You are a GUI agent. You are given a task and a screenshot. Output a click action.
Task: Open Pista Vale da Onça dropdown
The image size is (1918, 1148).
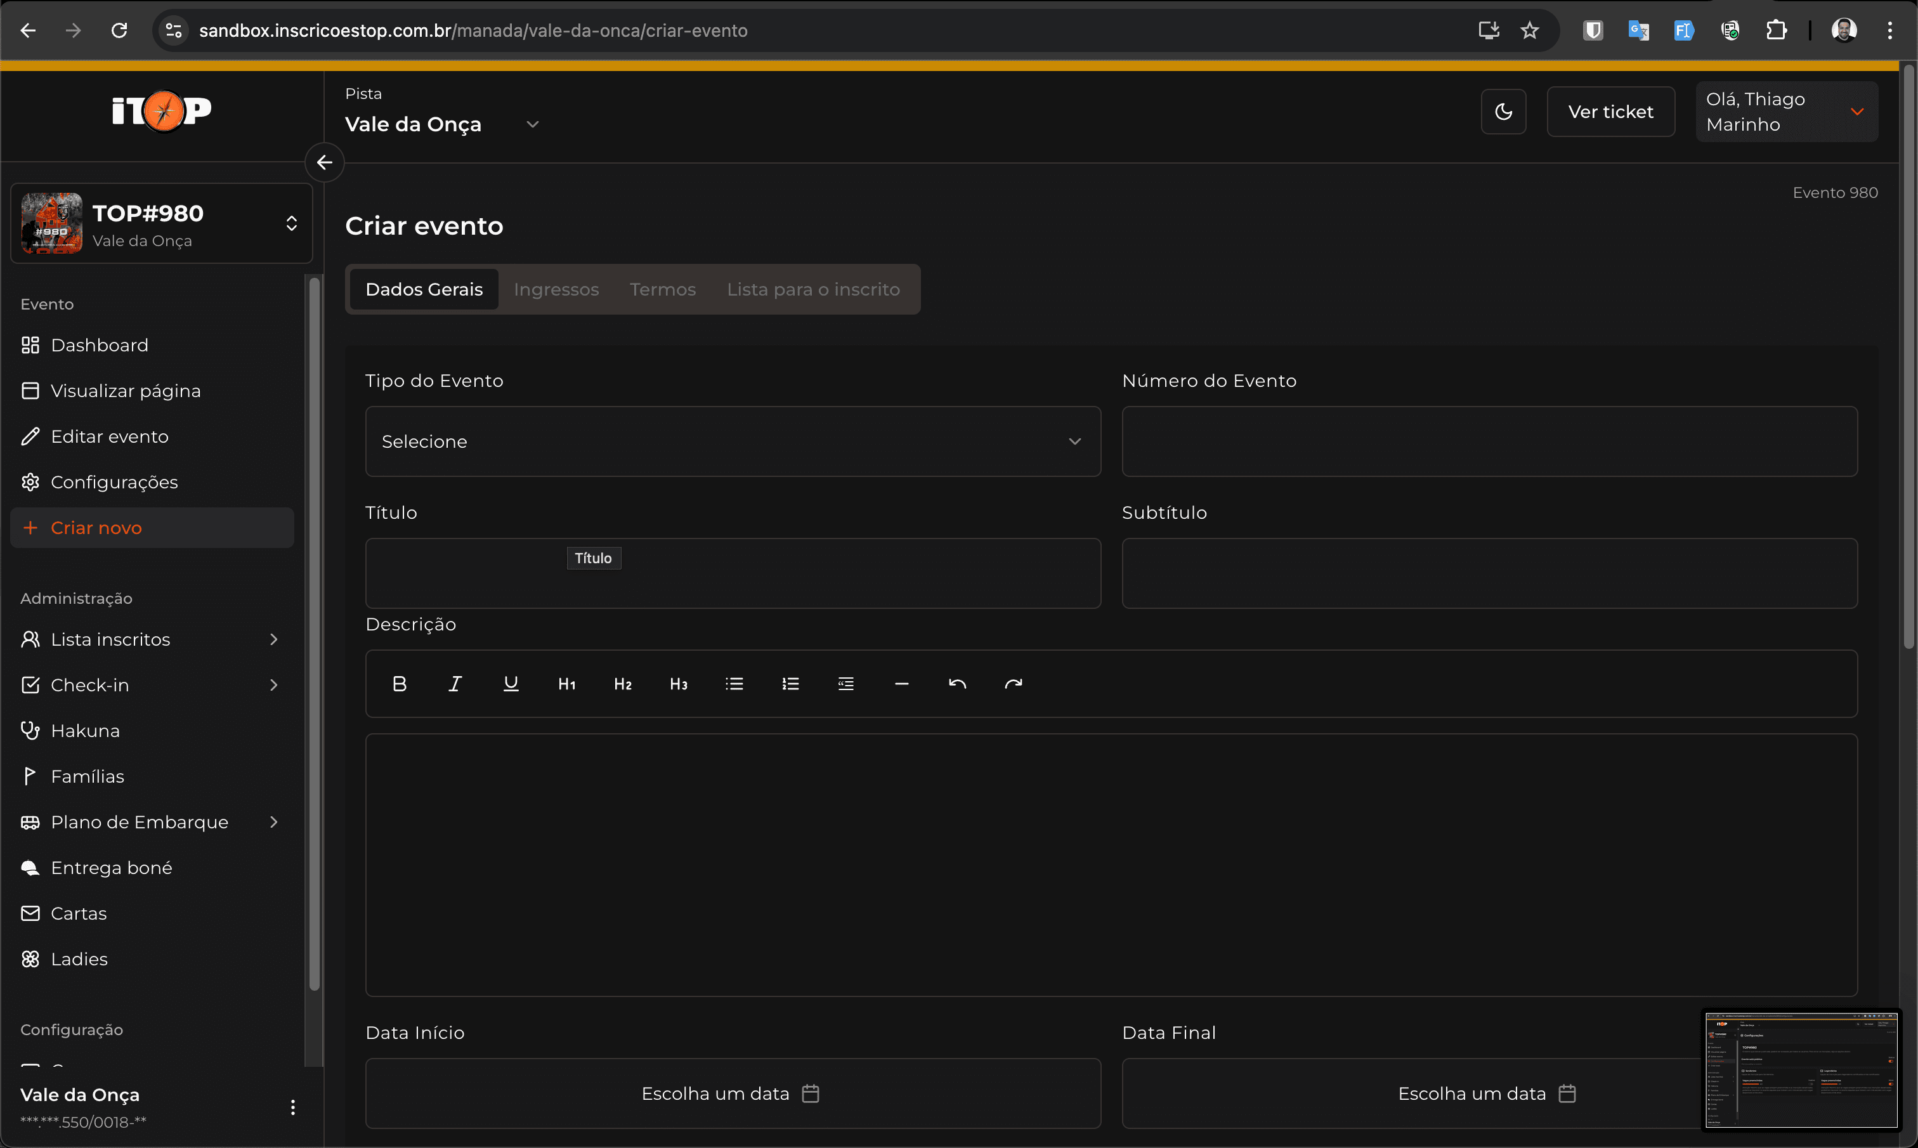[x=442, y=124]
